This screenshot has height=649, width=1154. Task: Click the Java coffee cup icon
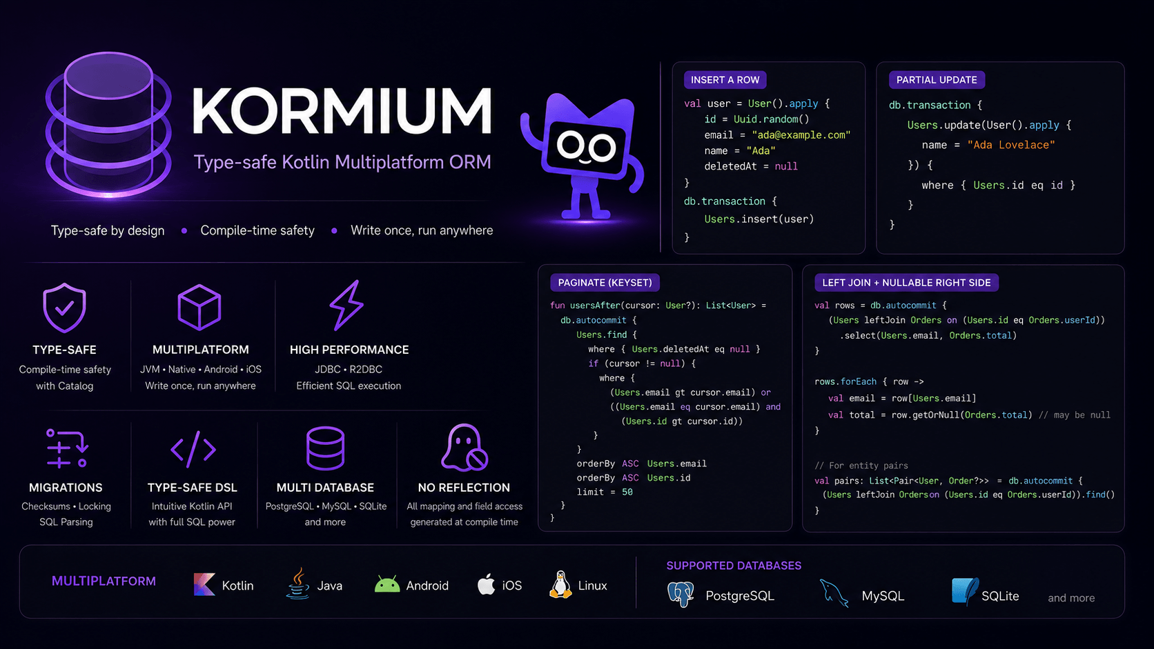click(297, 583)
